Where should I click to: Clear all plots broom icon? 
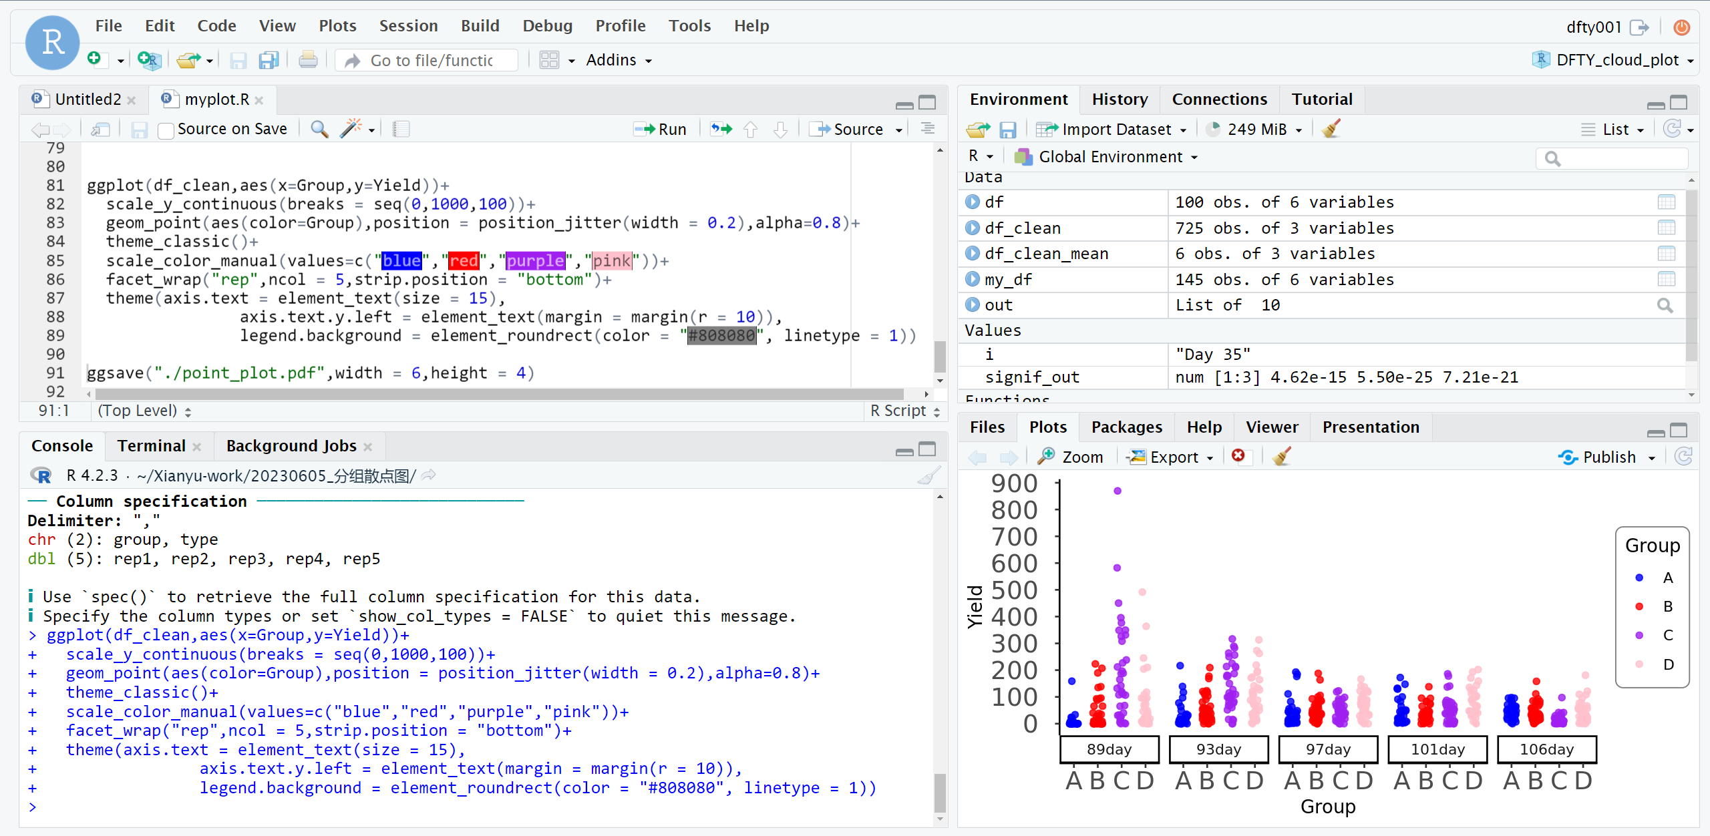point(1282,456)
